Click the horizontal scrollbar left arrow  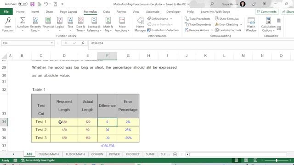(x=187, y=154)
